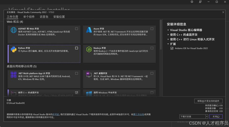This screenshot has width=229, height=127.
Task: Expand Visual Studio 核心编辑器 details
Action: click(168, 30)
